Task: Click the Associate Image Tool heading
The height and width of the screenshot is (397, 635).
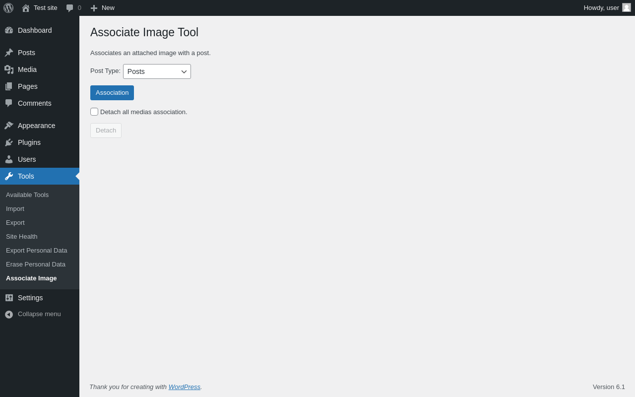Action: click(x=144, y=32)
